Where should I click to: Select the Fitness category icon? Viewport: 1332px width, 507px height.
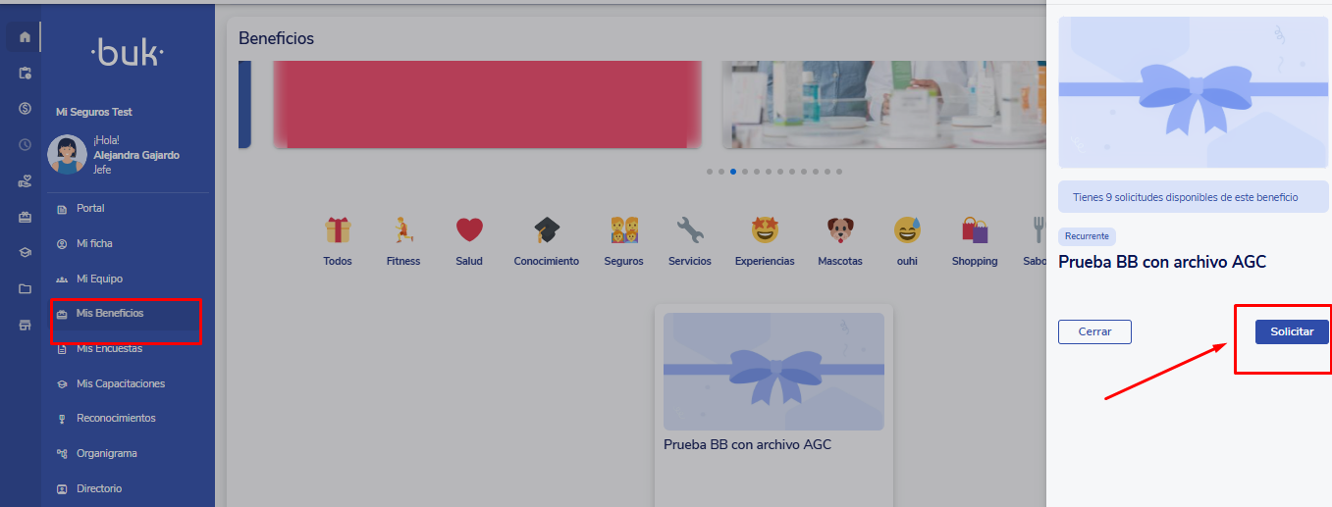click(x=403, y=230)
